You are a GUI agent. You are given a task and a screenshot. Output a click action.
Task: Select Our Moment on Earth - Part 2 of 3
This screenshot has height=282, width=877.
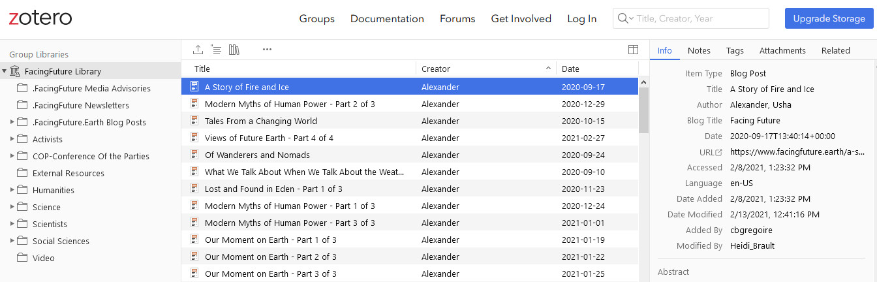[410, 257]
